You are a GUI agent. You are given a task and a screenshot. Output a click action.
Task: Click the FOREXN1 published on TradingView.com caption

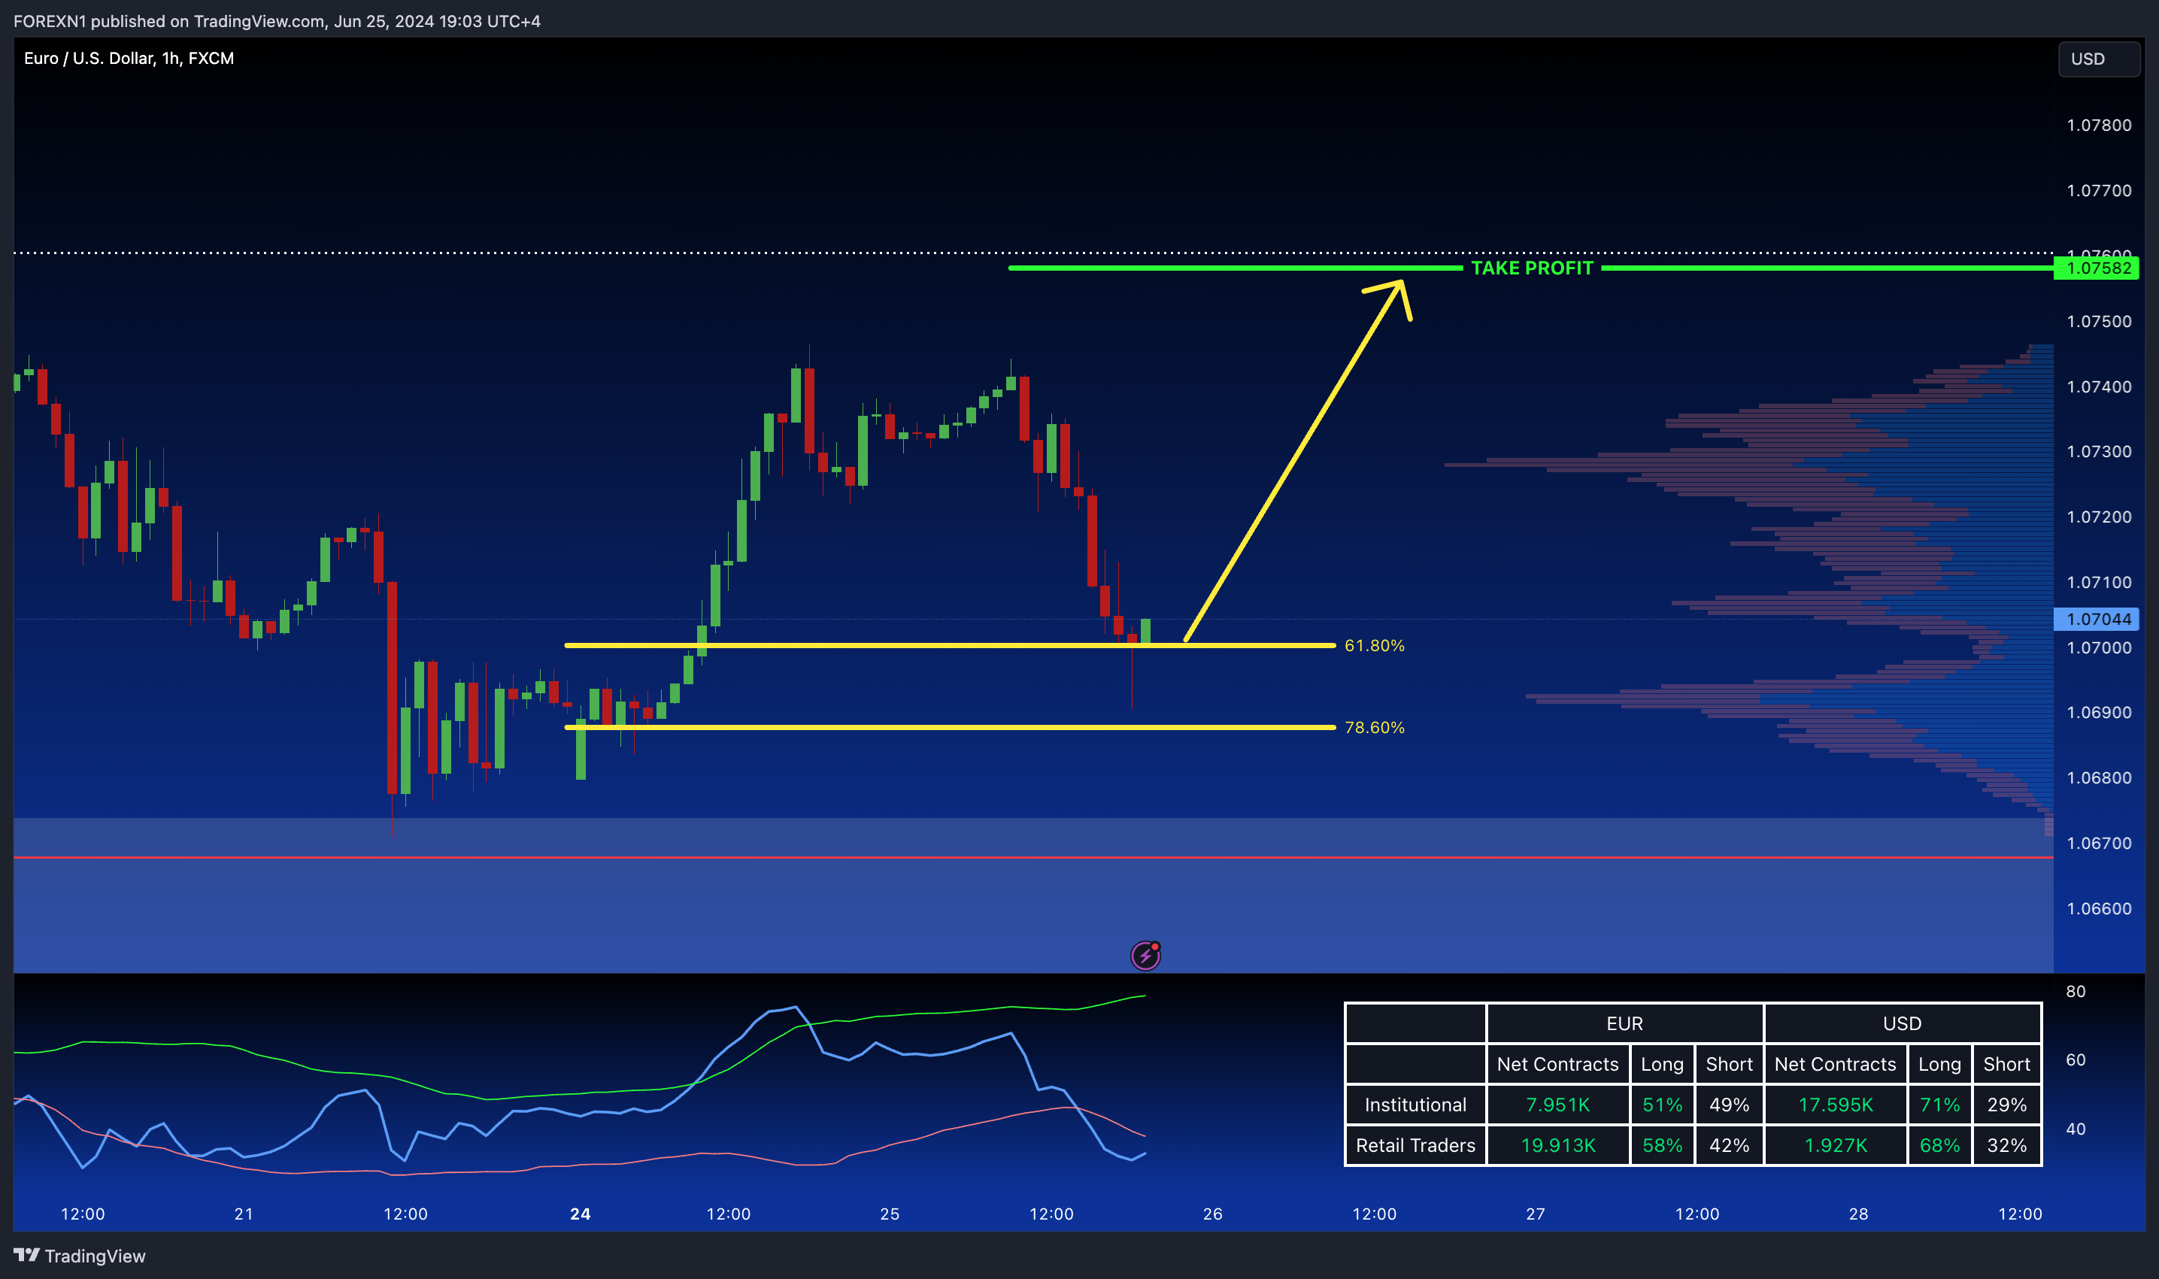[277, 21]
